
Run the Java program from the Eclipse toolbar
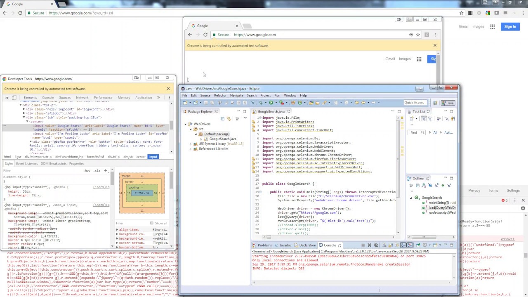click(271, 103)
